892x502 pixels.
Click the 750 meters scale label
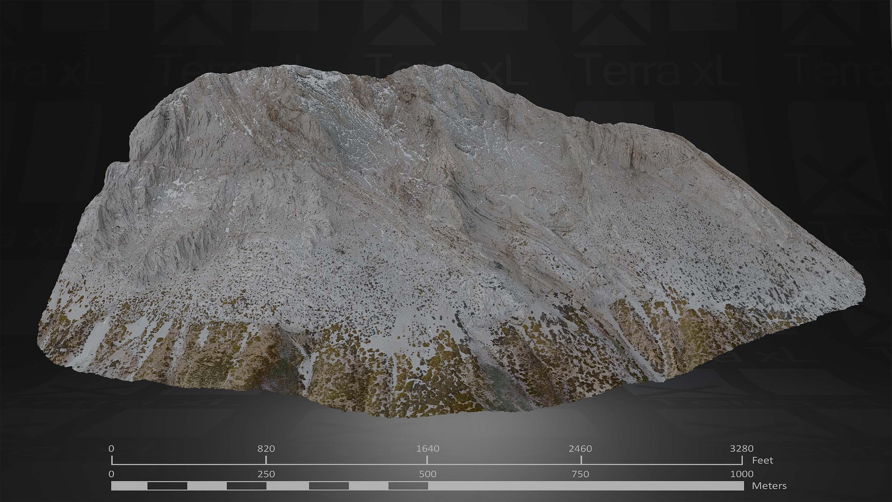[x=580, y=474]
